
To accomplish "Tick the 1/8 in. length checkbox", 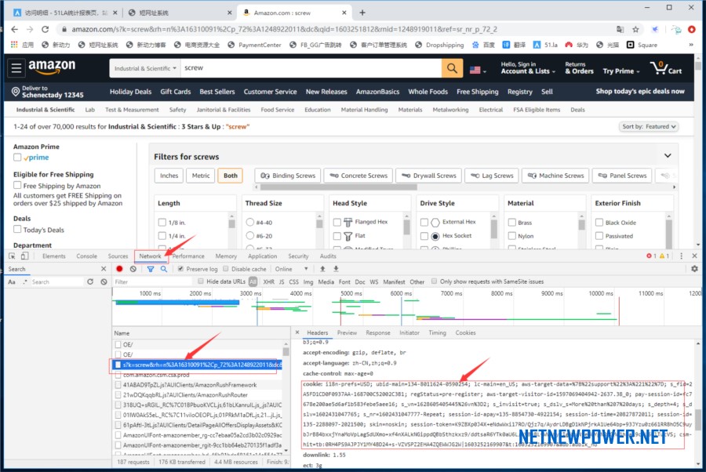I will (x=162, y=222).
